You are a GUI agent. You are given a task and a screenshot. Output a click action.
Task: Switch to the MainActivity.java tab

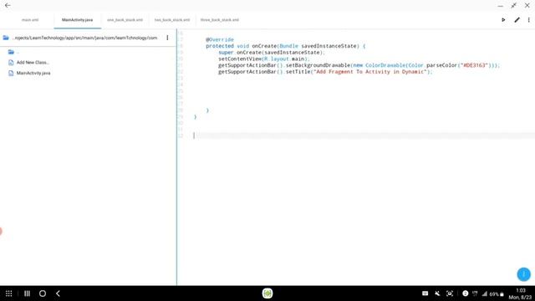(78, 20)
